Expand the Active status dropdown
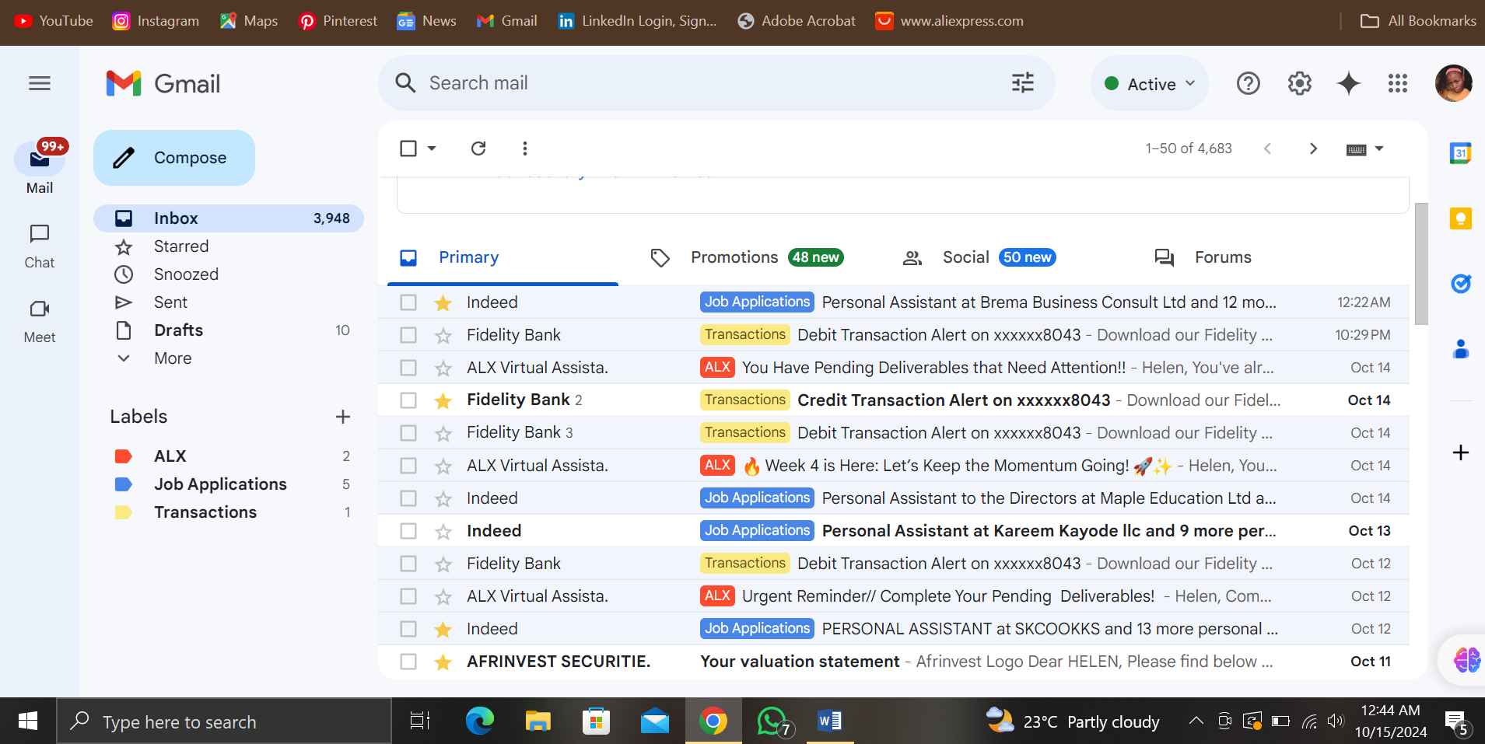 [1150, 84]
